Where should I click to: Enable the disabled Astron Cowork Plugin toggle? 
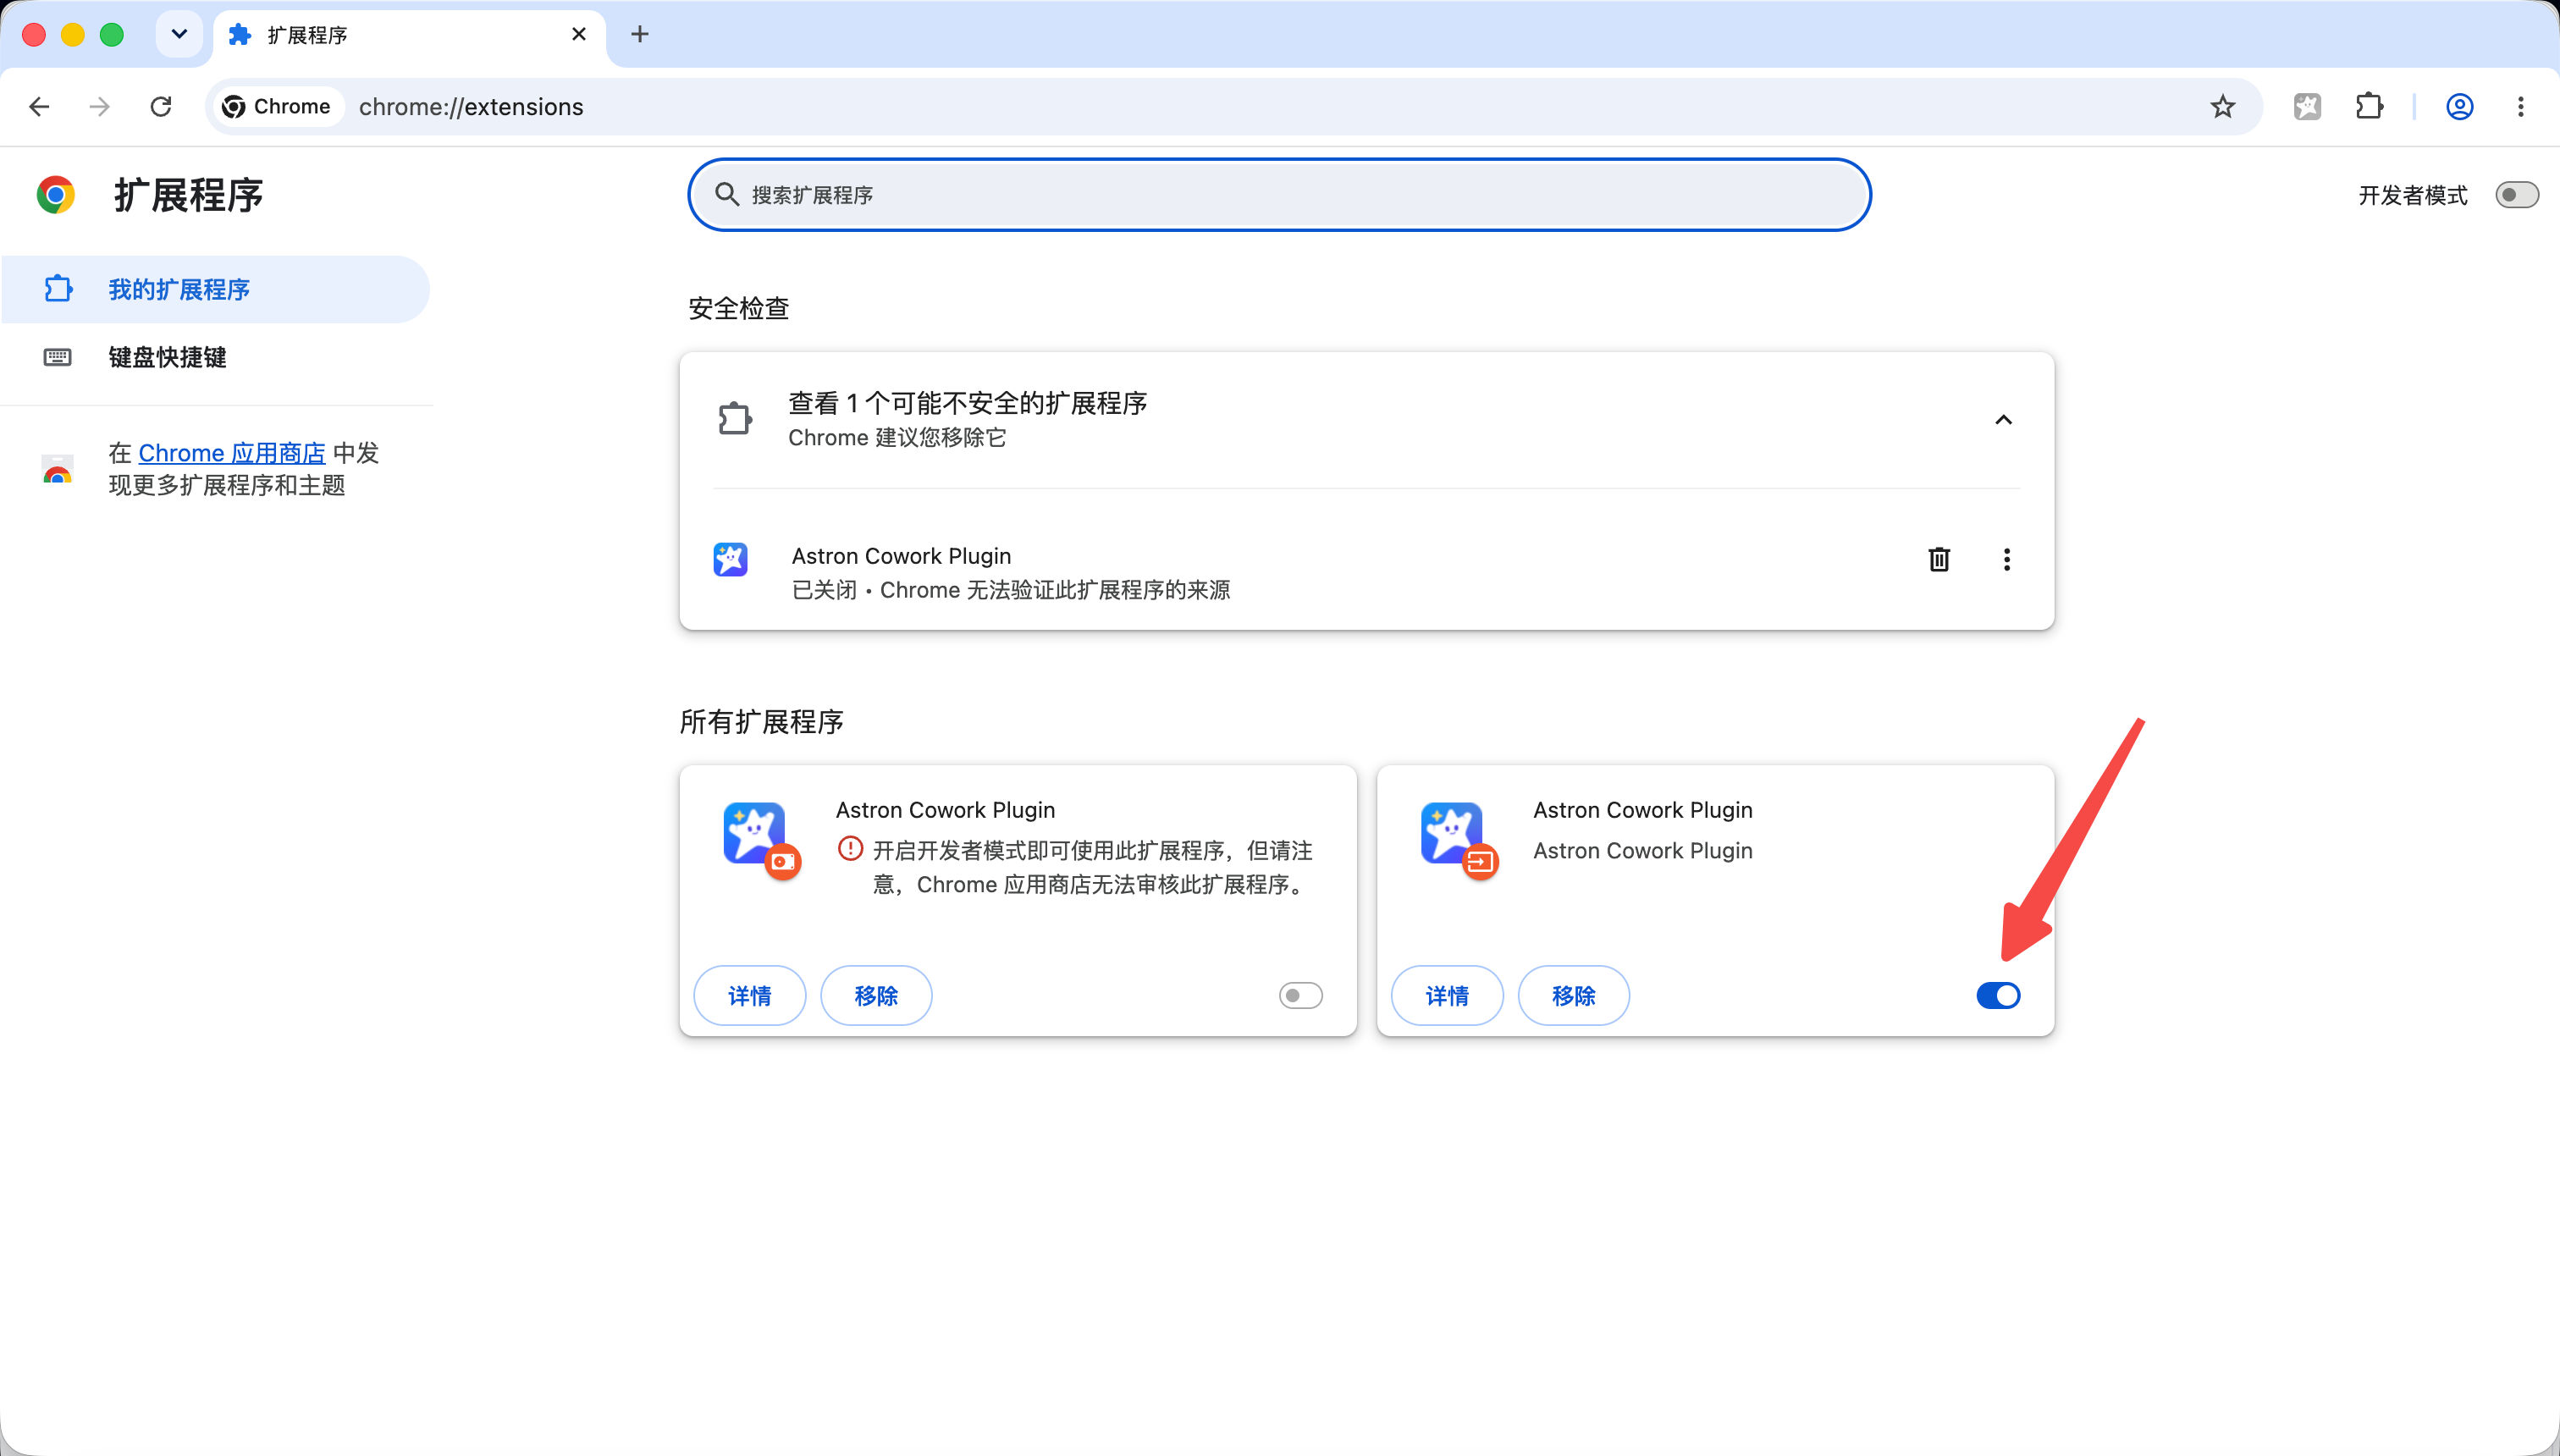point(1300,995)
